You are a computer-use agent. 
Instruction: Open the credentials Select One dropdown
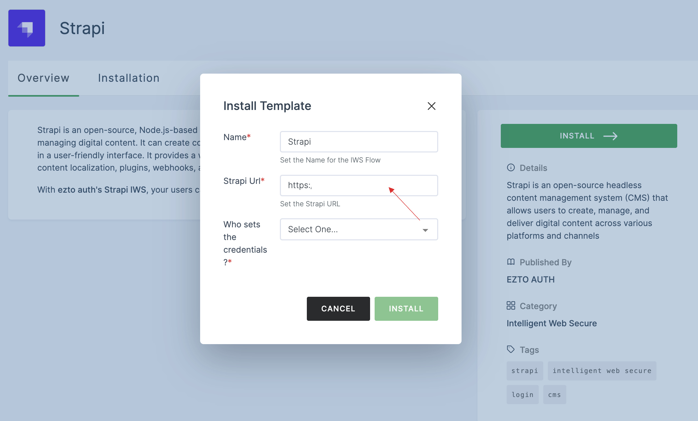point(359,229)
